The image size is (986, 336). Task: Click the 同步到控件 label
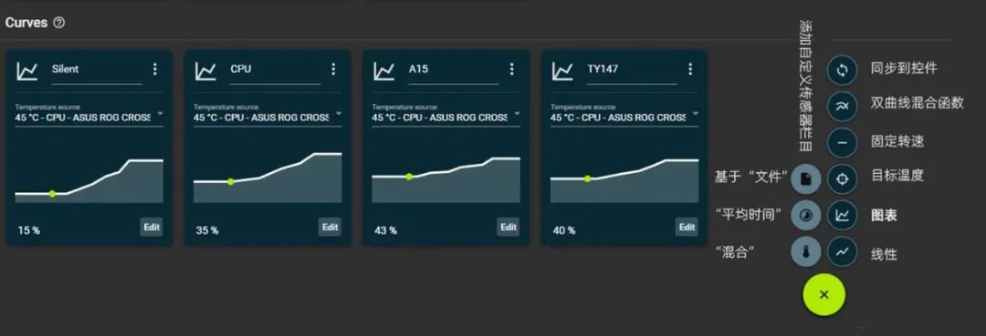click(x=904, y=68)
